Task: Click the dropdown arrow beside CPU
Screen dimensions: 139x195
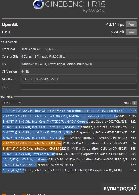Action: coord(19,103)
